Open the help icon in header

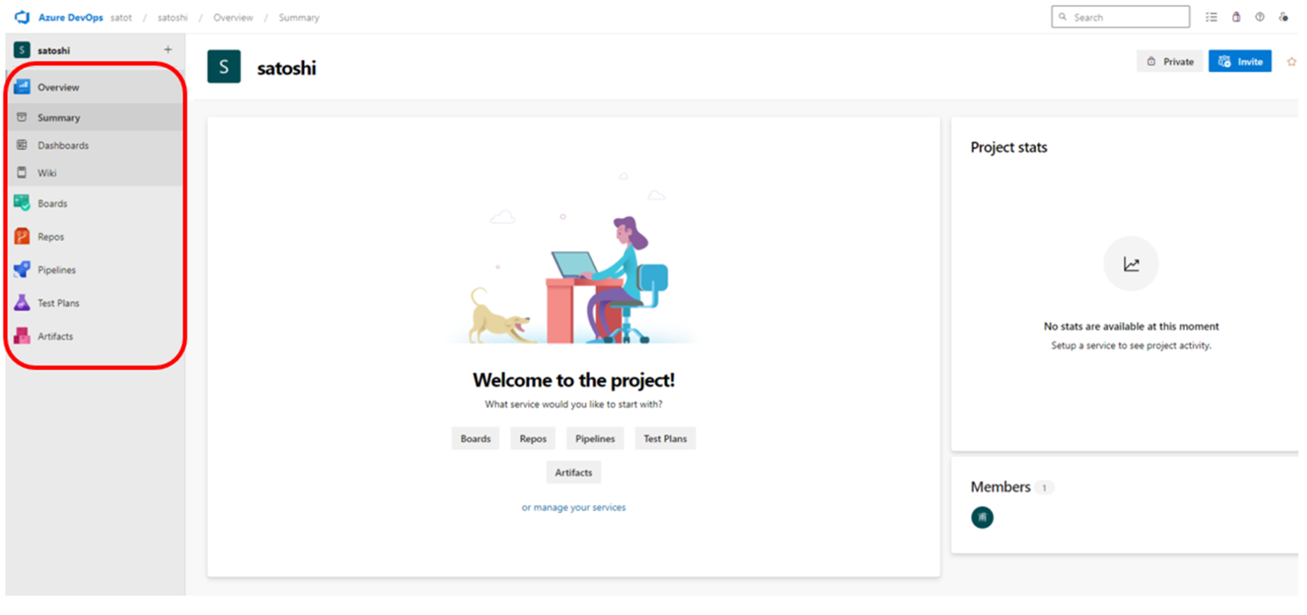click(x=1259, y=17)
